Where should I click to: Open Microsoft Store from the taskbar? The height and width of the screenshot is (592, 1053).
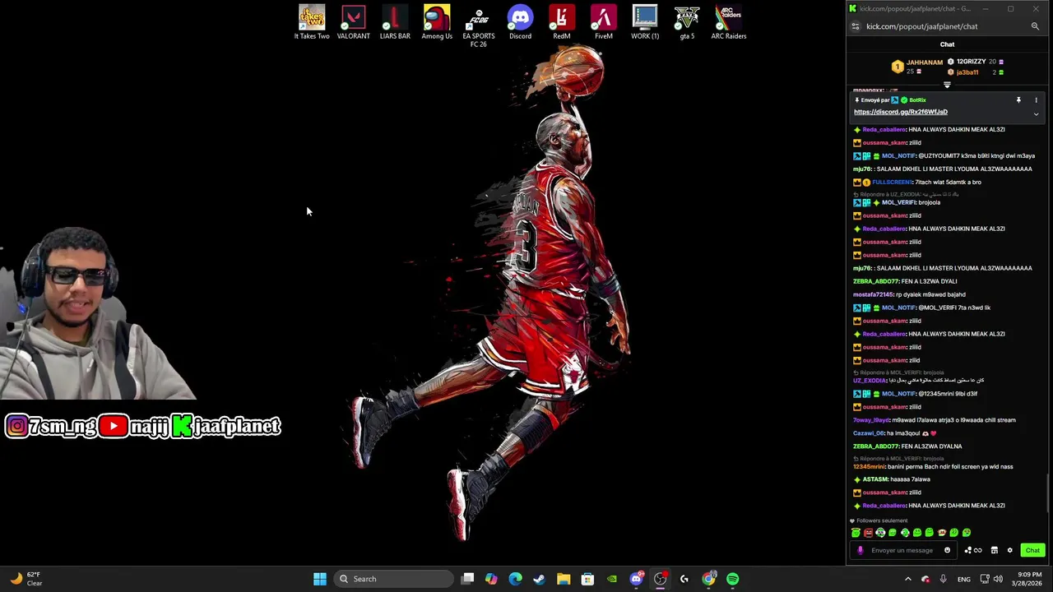587,579
